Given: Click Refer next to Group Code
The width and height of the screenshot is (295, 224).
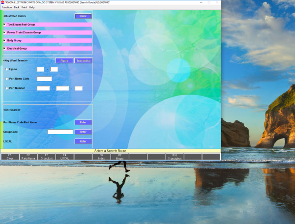Looking at the screenshot, I should pos(83,132).
